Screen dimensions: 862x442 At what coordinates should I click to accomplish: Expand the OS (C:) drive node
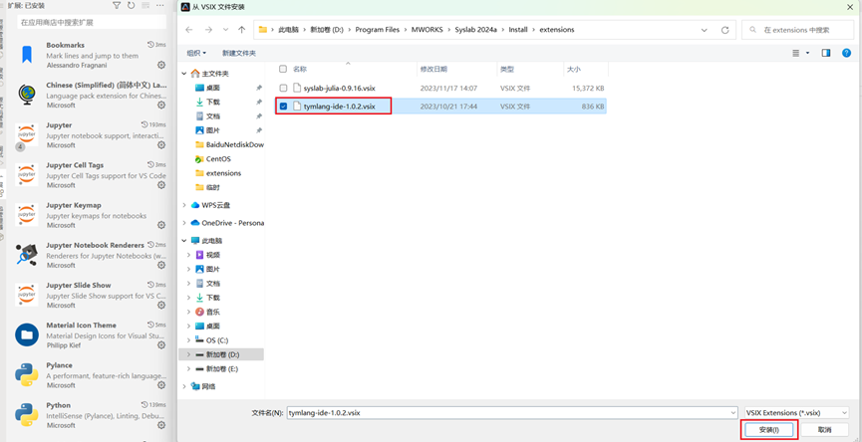pyautogui.click(x=189, y=340)
